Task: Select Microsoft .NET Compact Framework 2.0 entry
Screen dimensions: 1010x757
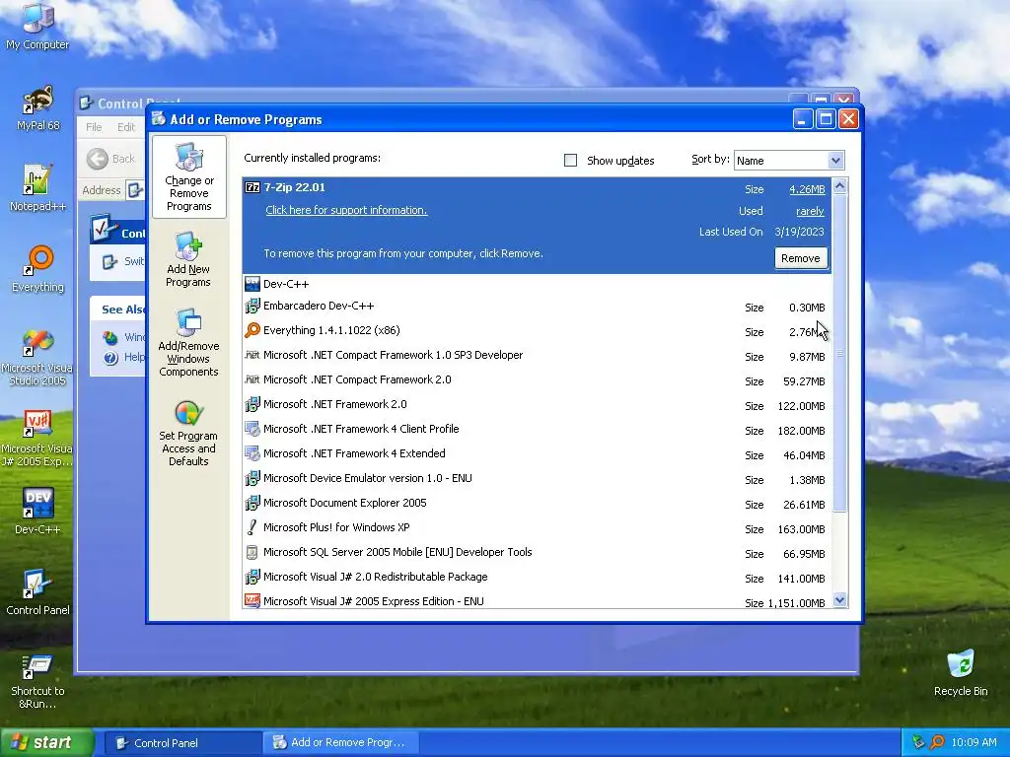Action: tap(538, 379)
